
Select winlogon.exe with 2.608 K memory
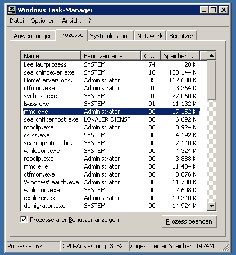111,190
